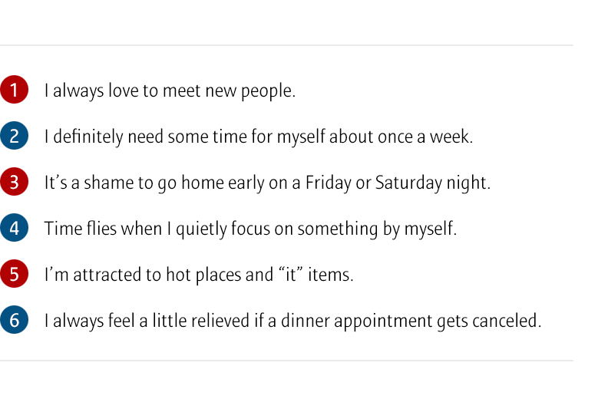Select statement "I always love to meet new people"
This screenshot has width=608, height=399.
pos(170,91)
